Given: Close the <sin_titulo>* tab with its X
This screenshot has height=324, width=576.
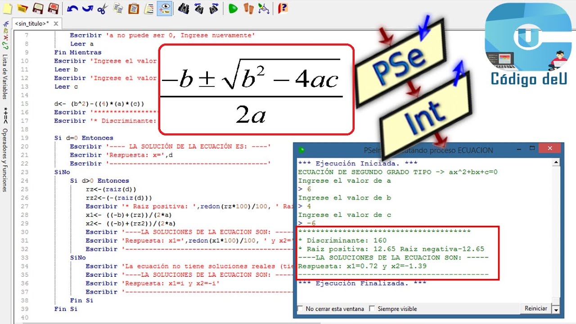Looking at the screenshot, I should coord(56,23).
